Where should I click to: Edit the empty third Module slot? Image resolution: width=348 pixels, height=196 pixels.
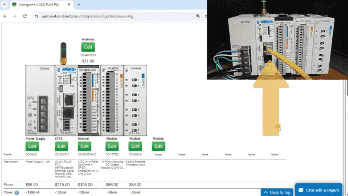point(158,146)
